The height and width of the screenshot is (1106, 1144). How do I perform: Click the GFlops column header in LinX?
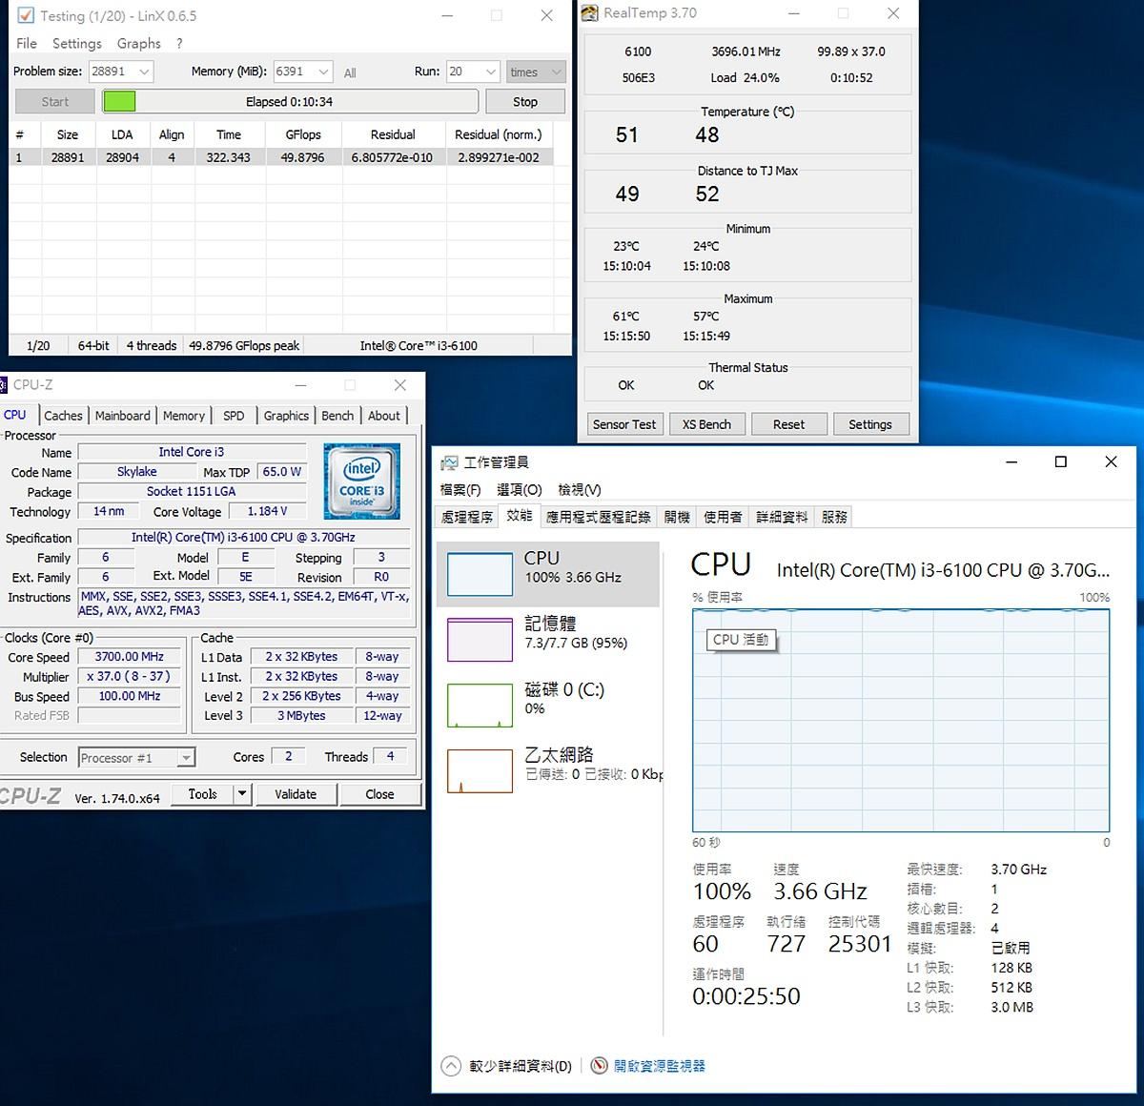click(x=303, y=134)
